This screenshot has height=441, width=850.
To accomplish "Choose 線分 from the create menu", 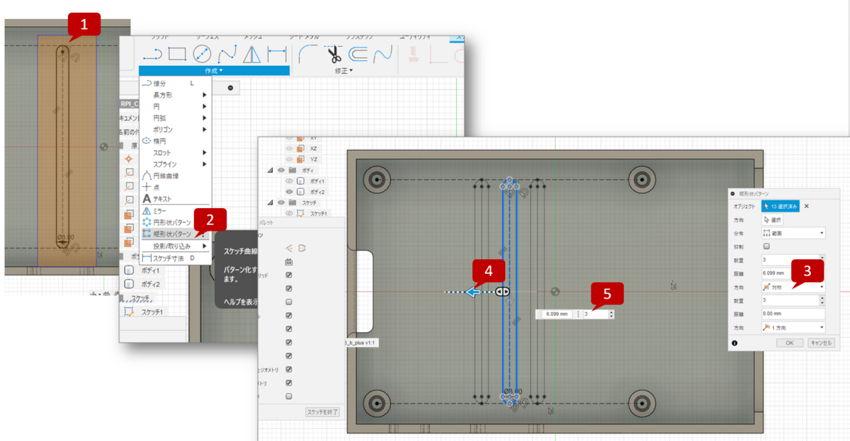I will [175, 84].
